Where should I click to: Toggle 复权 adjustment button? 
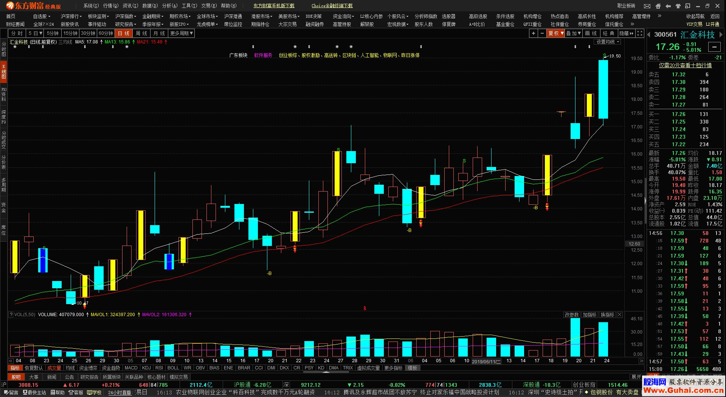coord(556,33)
